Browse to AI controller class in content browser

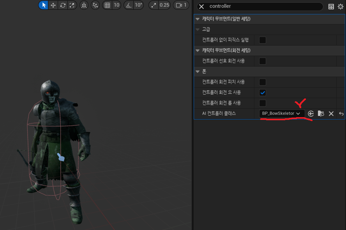[x=321, y=114]
